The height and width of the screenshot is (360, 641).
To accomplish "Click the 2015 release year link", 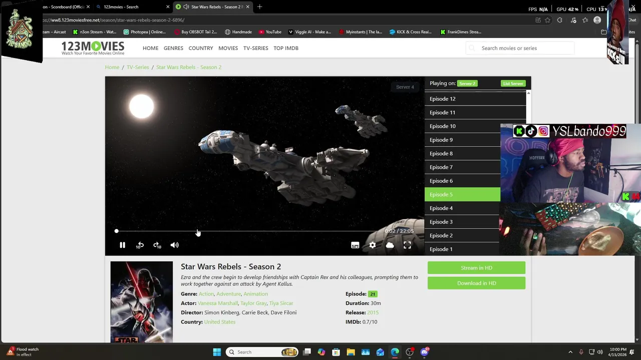I will coord(373,312).
